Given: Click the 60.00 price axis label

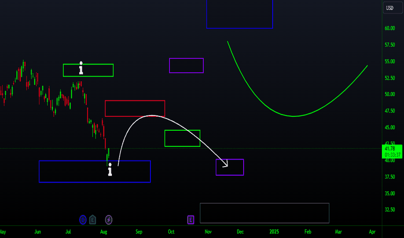Looking at the screenshot, I should [x=390, y=28].
